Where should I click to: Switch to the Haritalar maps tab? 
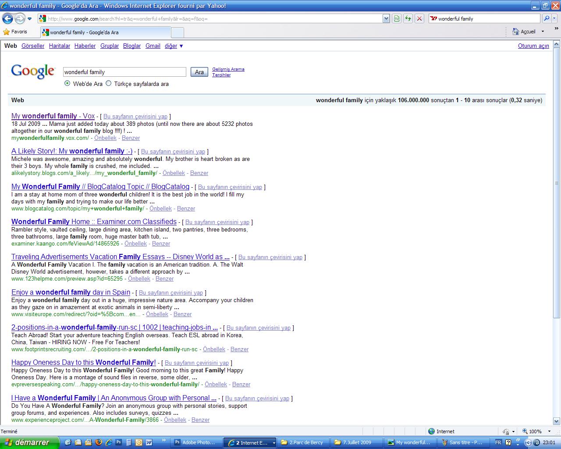coord(60,46)
